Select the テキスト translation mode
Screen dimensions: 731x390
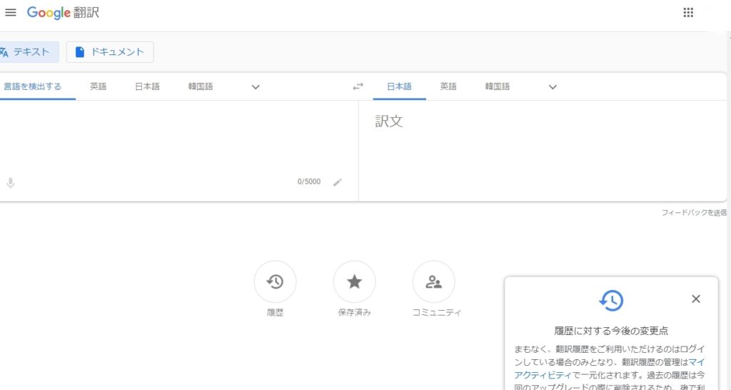(28, 51)
